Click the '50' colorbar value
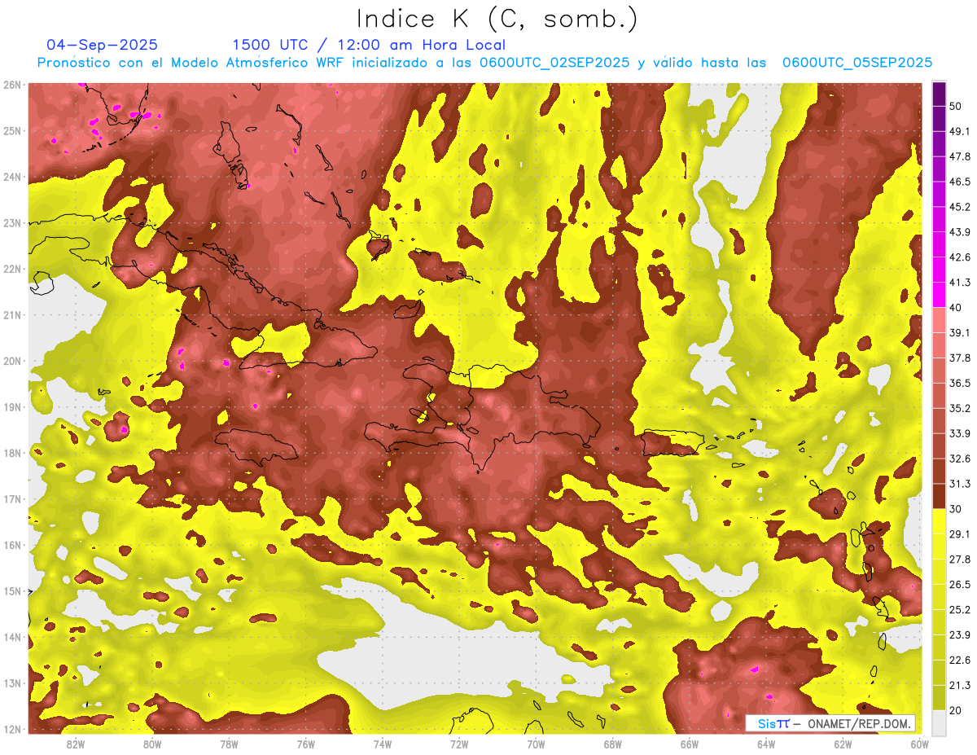 click(957, 107)
